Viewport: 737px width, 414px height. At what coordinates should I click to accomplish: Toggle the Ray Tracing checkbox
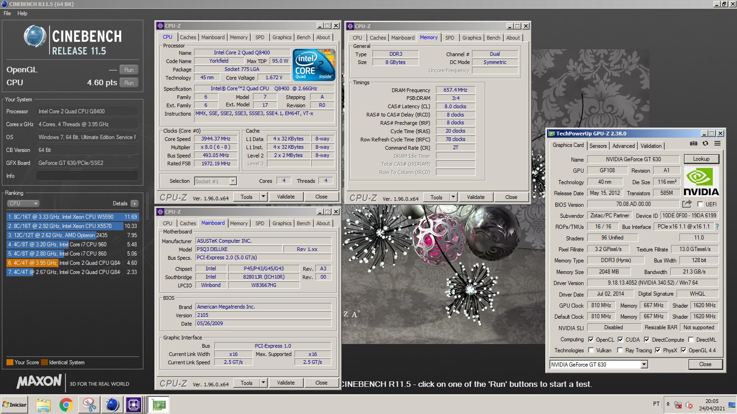[620, 350]
